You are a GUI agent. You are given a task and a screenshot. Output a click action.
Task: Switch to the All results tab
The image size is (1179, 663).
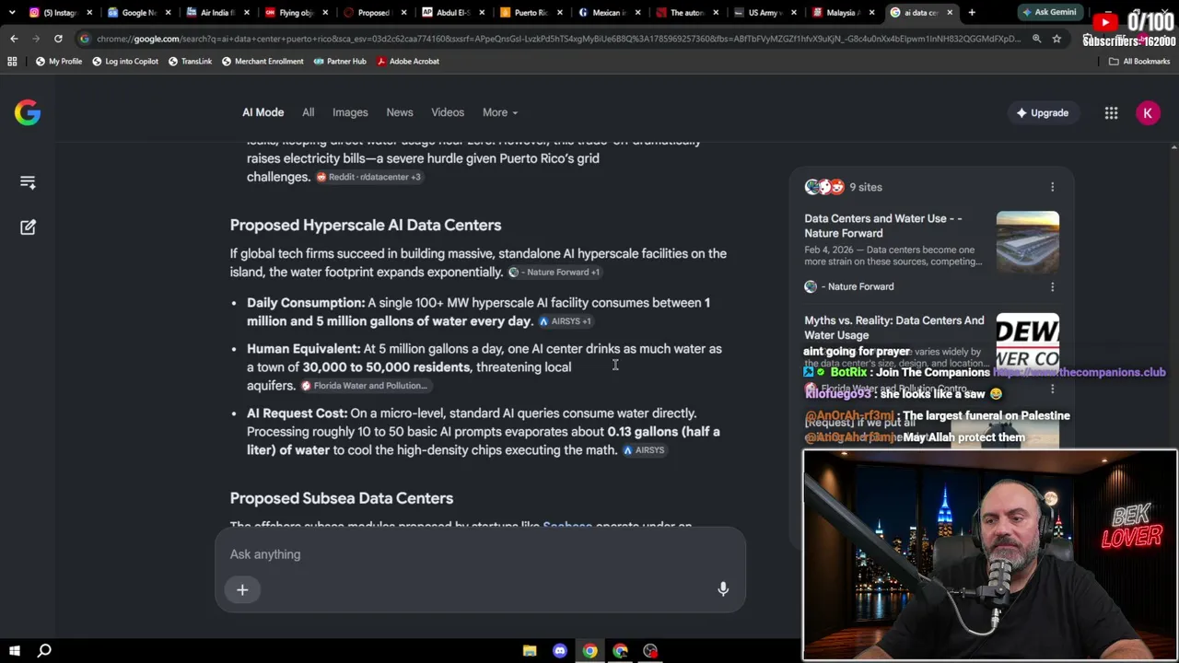coord(309,112)
